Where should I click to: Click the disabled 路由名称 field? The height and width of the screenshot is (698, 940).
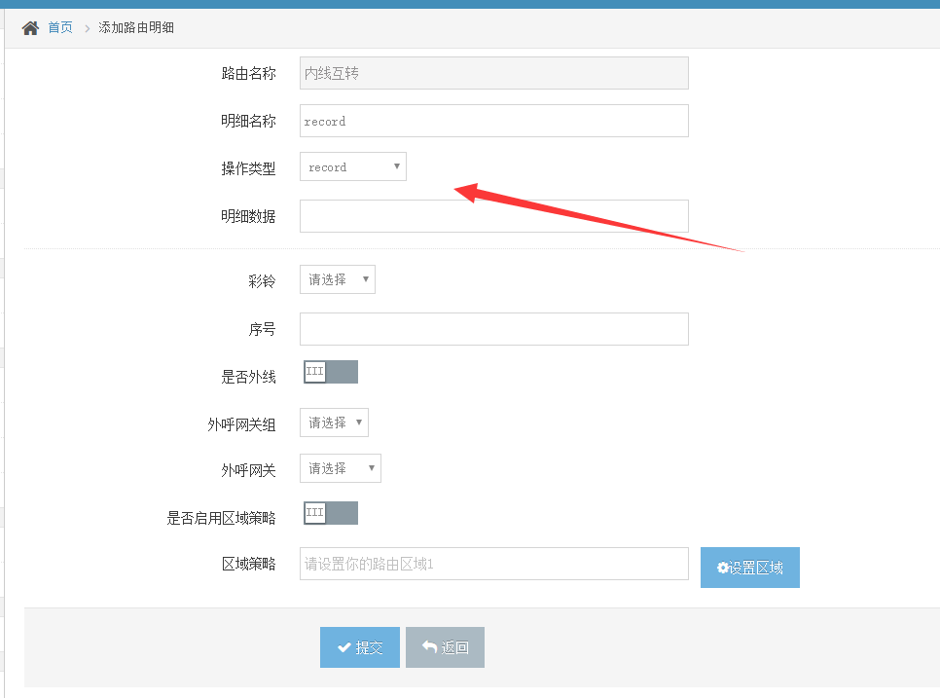[x=493, y=73]
